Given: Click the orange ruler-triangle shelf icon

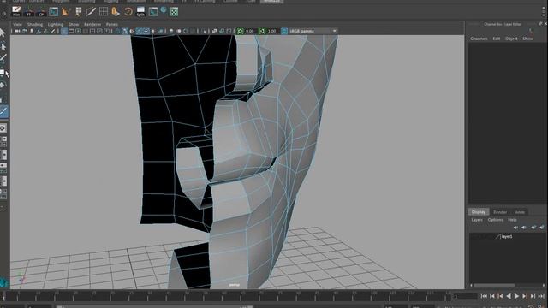Looking at the screenshot, I should pos(65,11).
